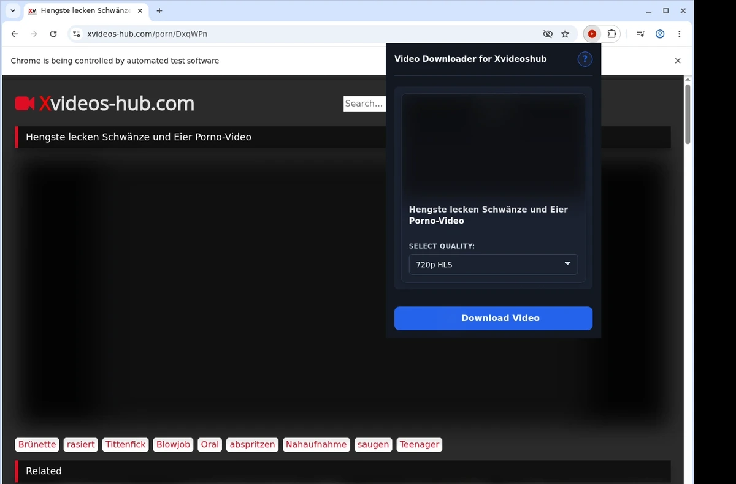The height and width of the screenshot is (484, 736).
Task: Go forward with the arrow button
Action: [34, 34]
